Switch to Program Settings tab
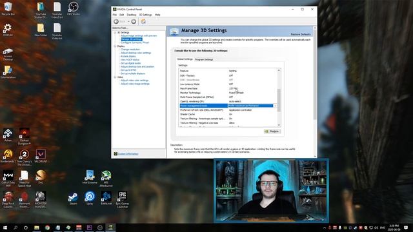 point(204,59)
